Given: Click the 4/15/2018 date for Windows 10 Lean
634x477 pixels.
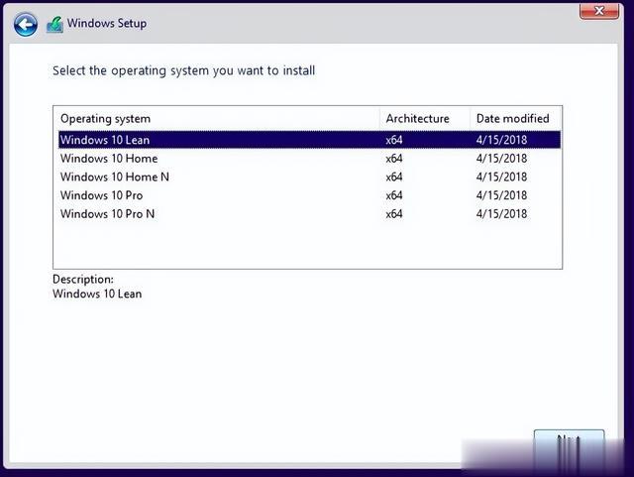Looking at the screenshot, I should pyautogui.click(x=502, y=140).
